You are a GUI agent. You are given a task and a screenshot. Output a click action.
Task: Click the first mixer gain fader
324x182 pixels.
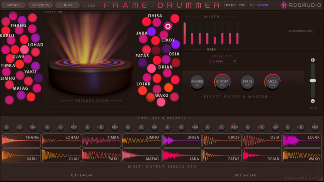(184, 33)
